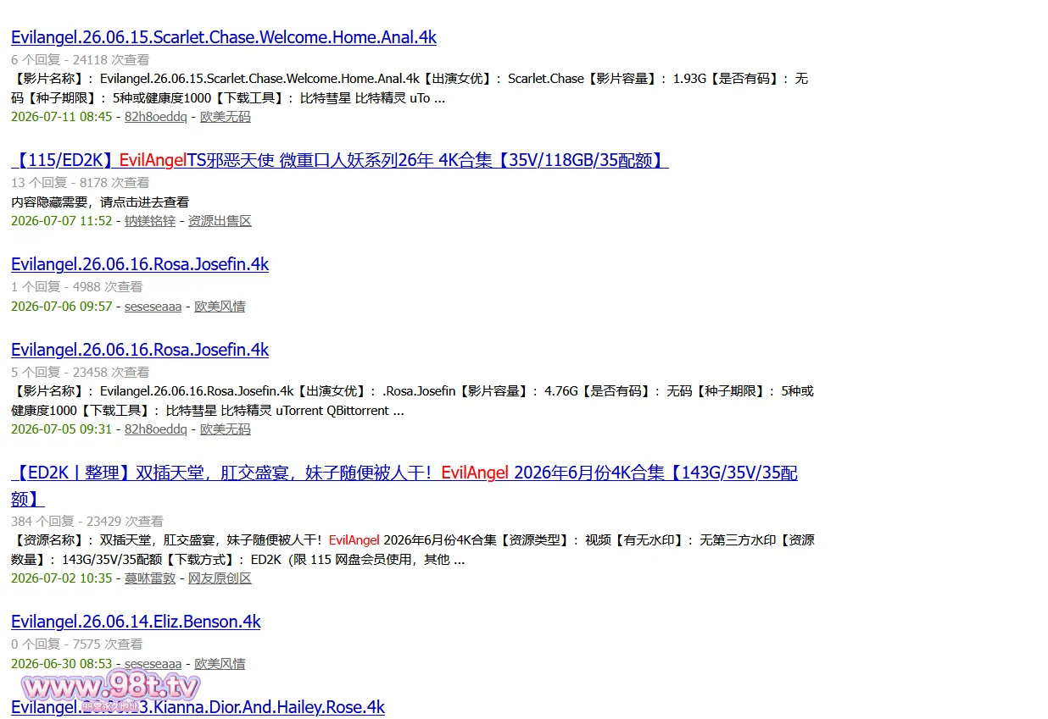Click the date 2026-07-11 08:45
The height and width of the screenshot is (719, 1048).
coord(61,117)
